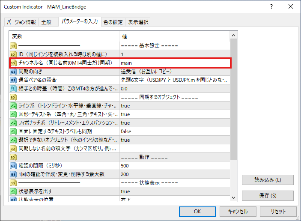Select the channel name value main
Viewport: 301px width, 221px height.
174,63
